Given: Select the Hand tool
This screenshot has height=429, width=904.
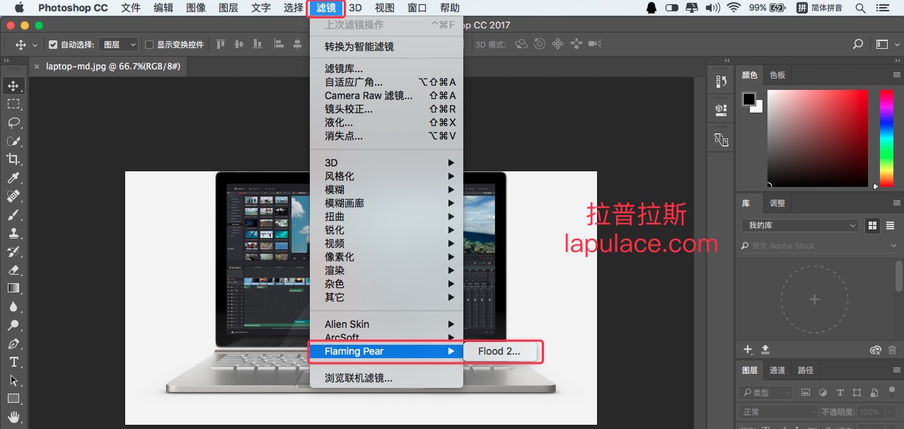Looking at the screenshot, I should pyautogui.click(x=13, y=417).
